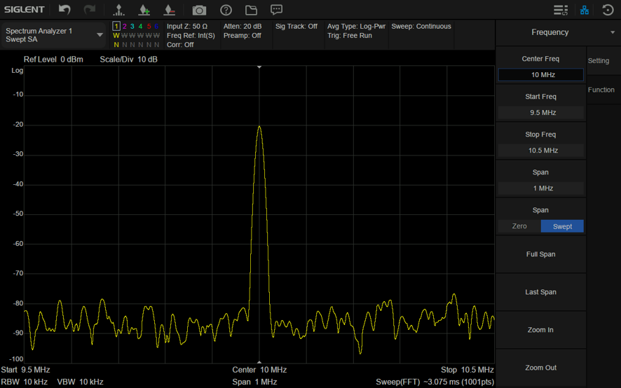Click Sweep: Continuous status
This screenshot has width=621, height=388.
click(x=421, y=26)
